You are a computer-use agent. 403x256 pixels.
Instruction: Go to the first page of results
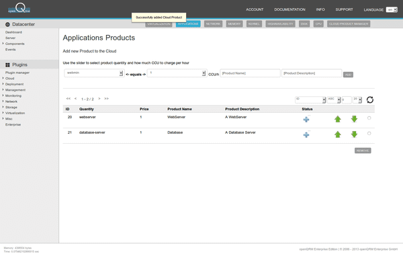click(69, 99)
